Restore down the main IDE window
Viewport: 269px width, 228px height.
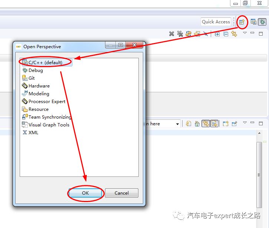[x=245, y=3]
